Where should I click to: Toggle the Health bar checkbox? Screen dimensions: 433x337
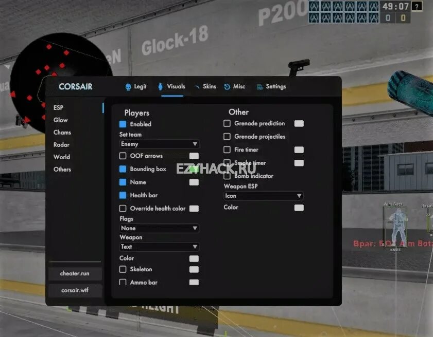(x=123, y=195)
